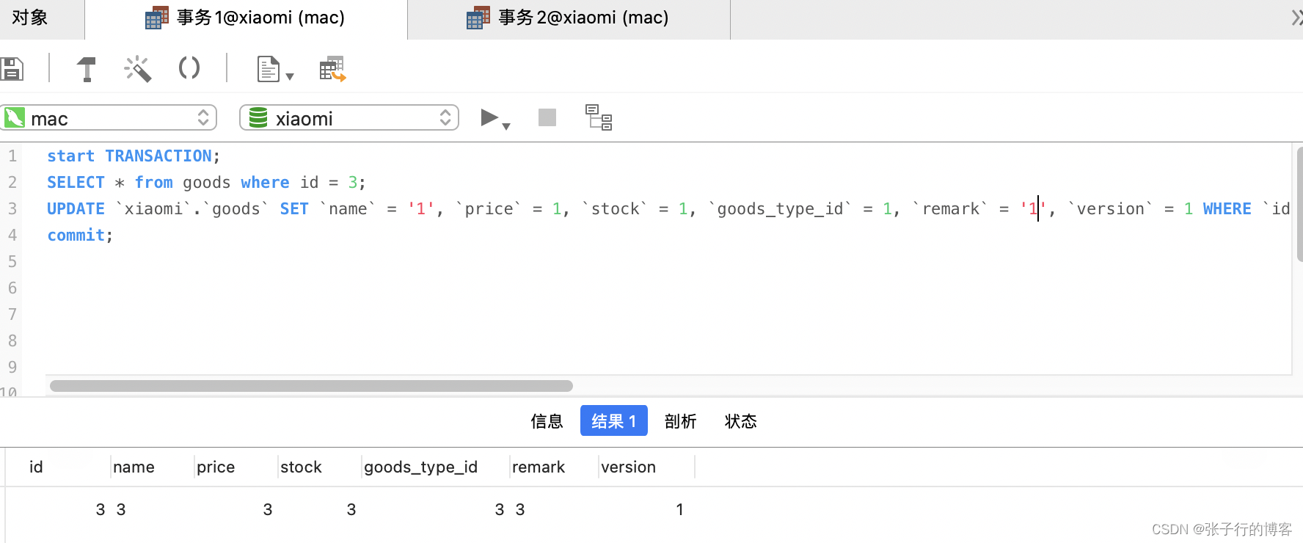The height and width of the screenshot is (543, 1303).
Task: Click line number 5 in gutter
Action: point(12,262)
